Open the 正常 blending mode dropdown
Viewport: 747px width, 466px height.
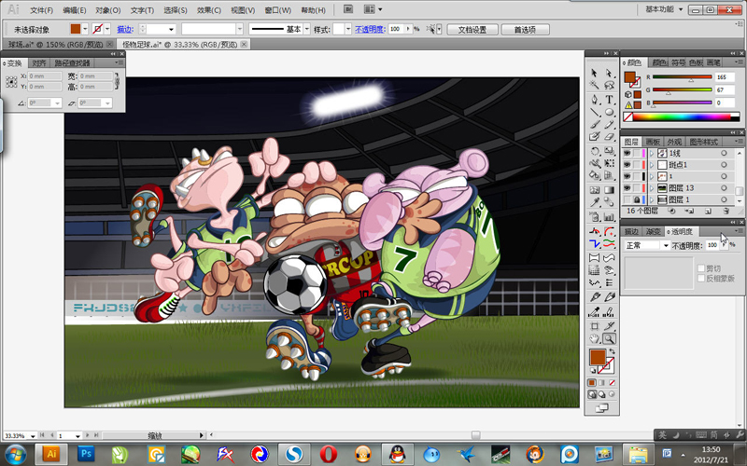point(647,245)
